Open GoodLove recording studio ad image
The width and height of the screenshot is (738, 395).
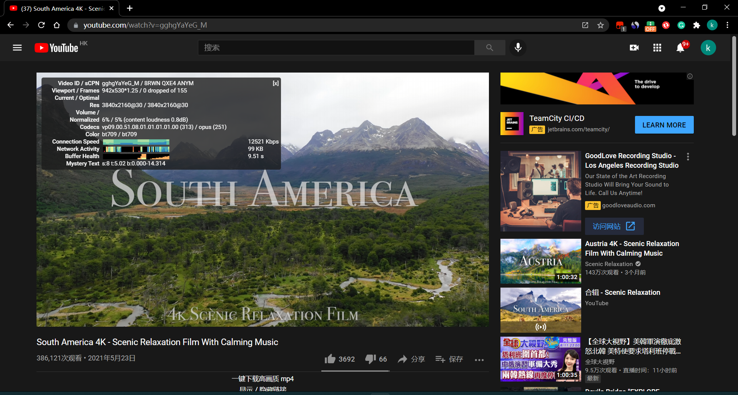click(540, 191)
